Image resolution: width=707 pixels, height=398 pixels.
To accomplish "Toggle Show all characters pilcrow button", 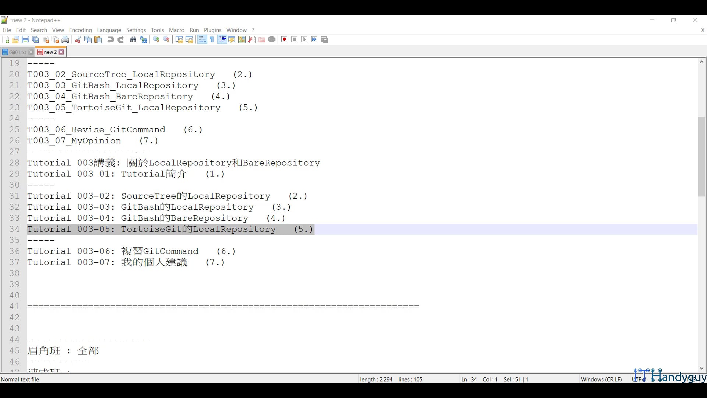I will (212, 40).
